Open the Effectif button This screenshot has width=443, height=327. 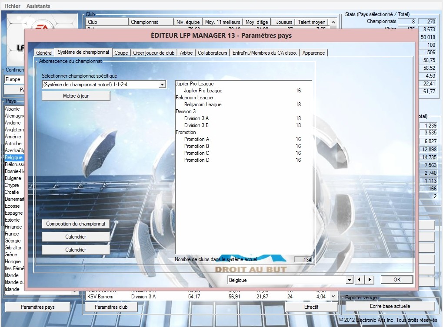click(311, 307)
